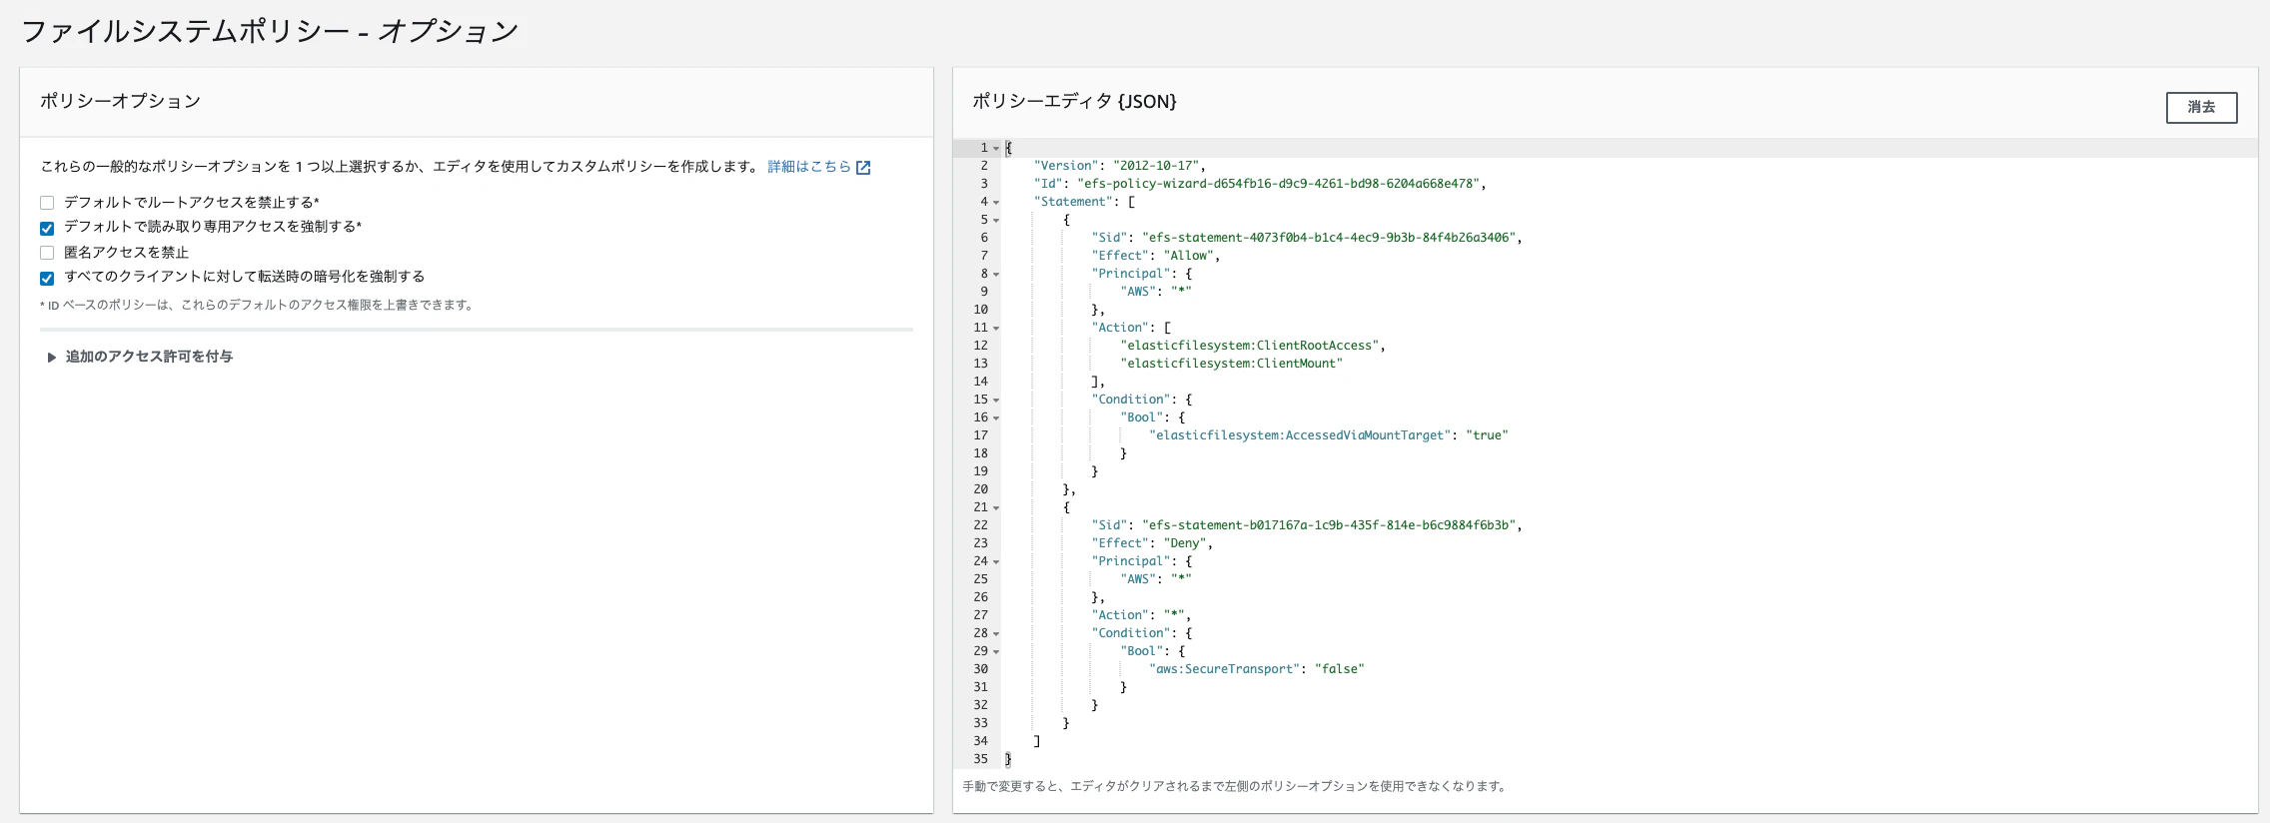Click the ポリシーオプション panel heading
The image size is (2270, 823).
pyautogui.click(x=120, y=101)
